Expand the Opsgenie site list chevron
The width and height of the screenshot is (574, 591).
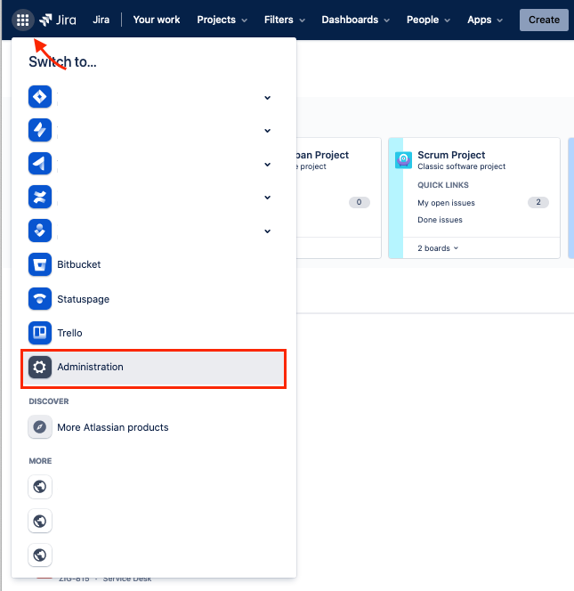(x=267, y=231)
